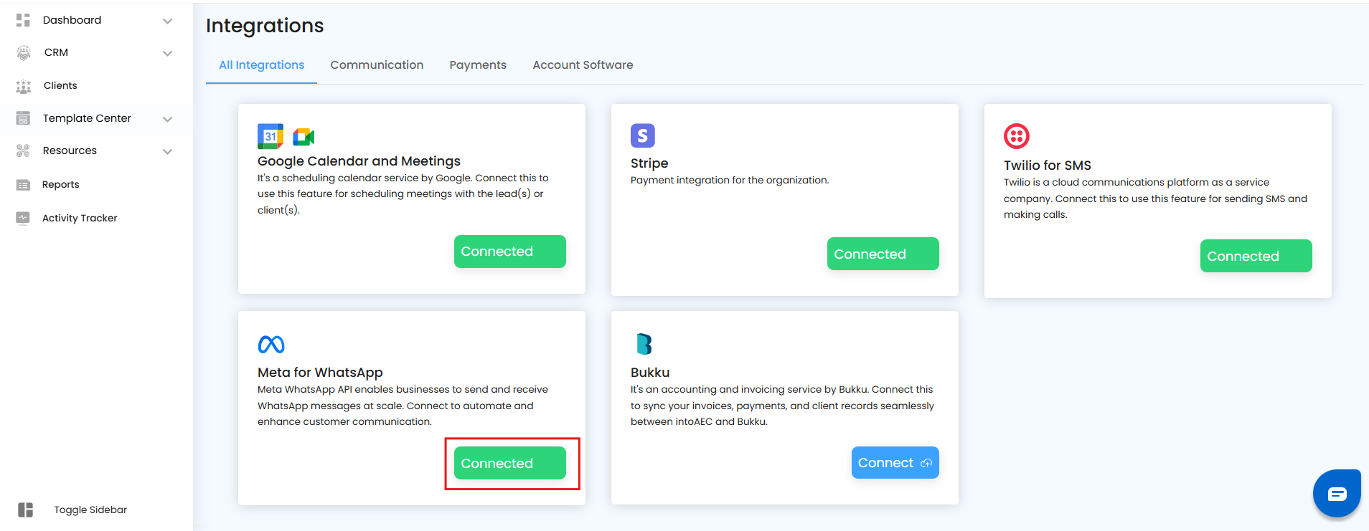Expand the Dashboard menu chevron
1369x531 pixels.
point(167,21)
